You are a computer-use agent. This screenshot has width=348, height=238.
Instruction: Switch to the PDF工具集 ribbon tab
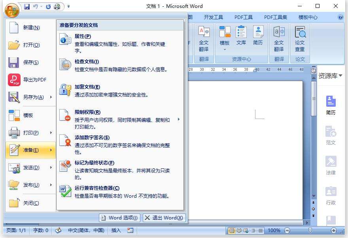(x=275, y=17)
